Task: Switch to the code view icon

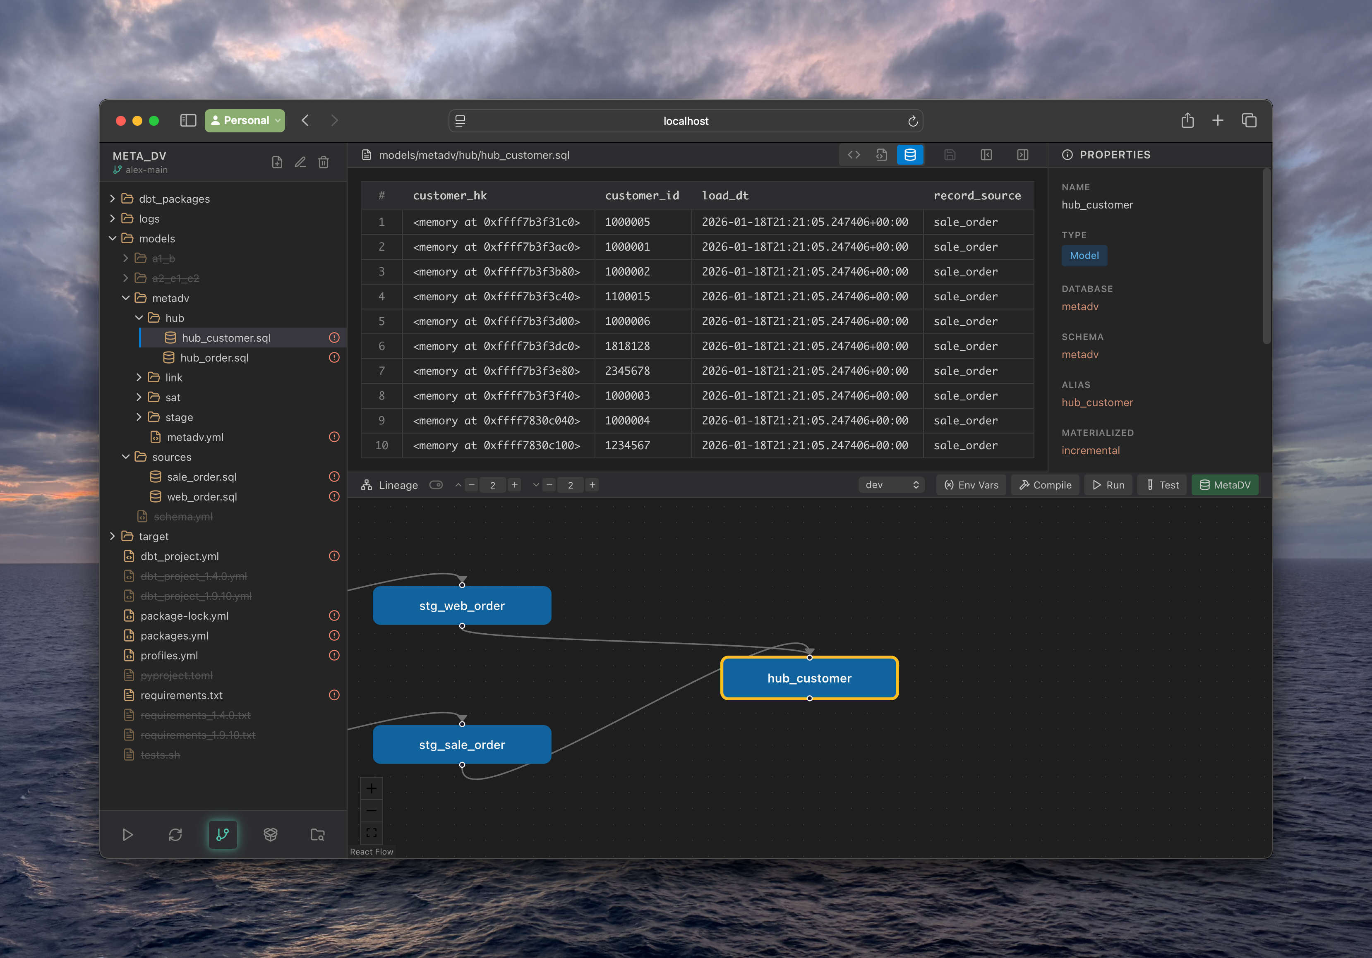Action: coord(853,155)
